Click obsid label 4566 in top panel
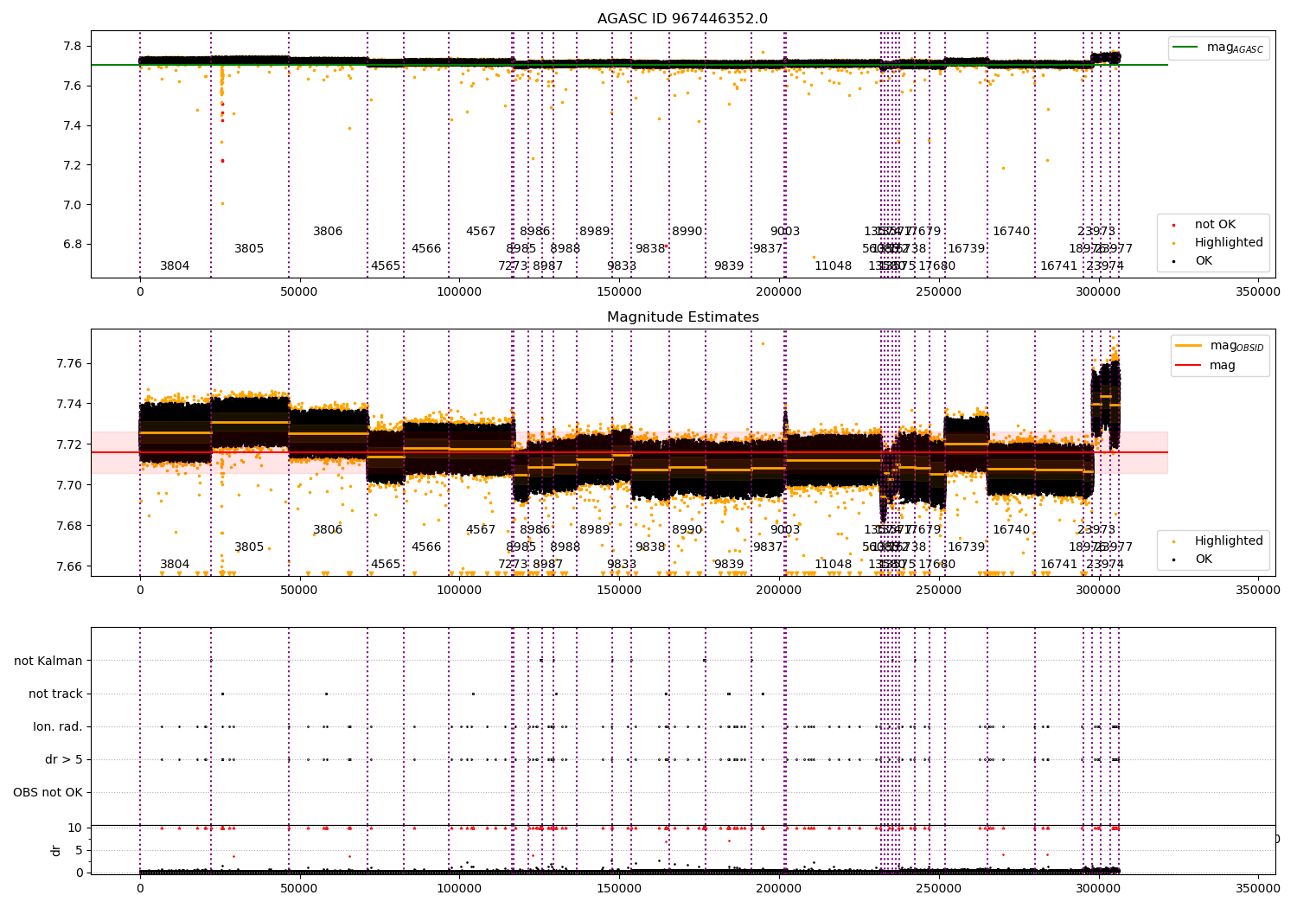The width and height of the screenshot is (1297, 908). tap(426, 249)
